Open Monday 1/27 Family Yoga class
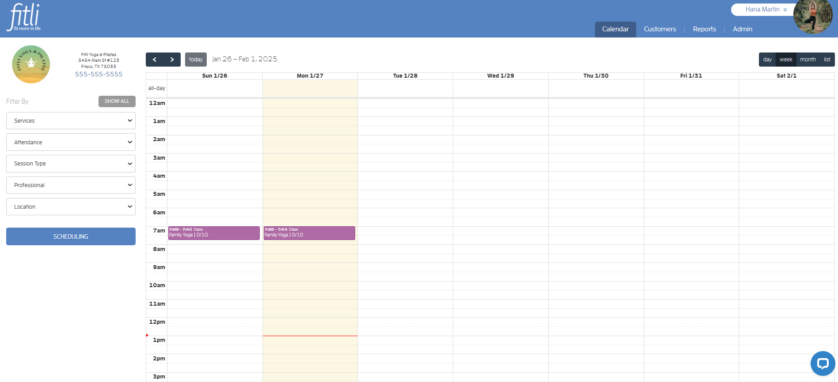Image resolution: width=838 pixels, height=382 pixels. tap(309, 233)
